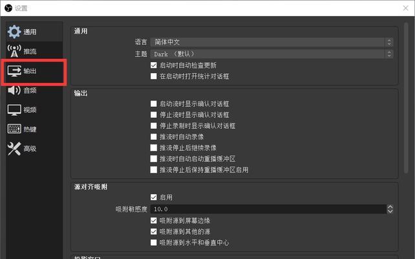Screen dimensions: 415x259
Task: Check 停止录制时显示确认对话框
Action: coord(153,126)
